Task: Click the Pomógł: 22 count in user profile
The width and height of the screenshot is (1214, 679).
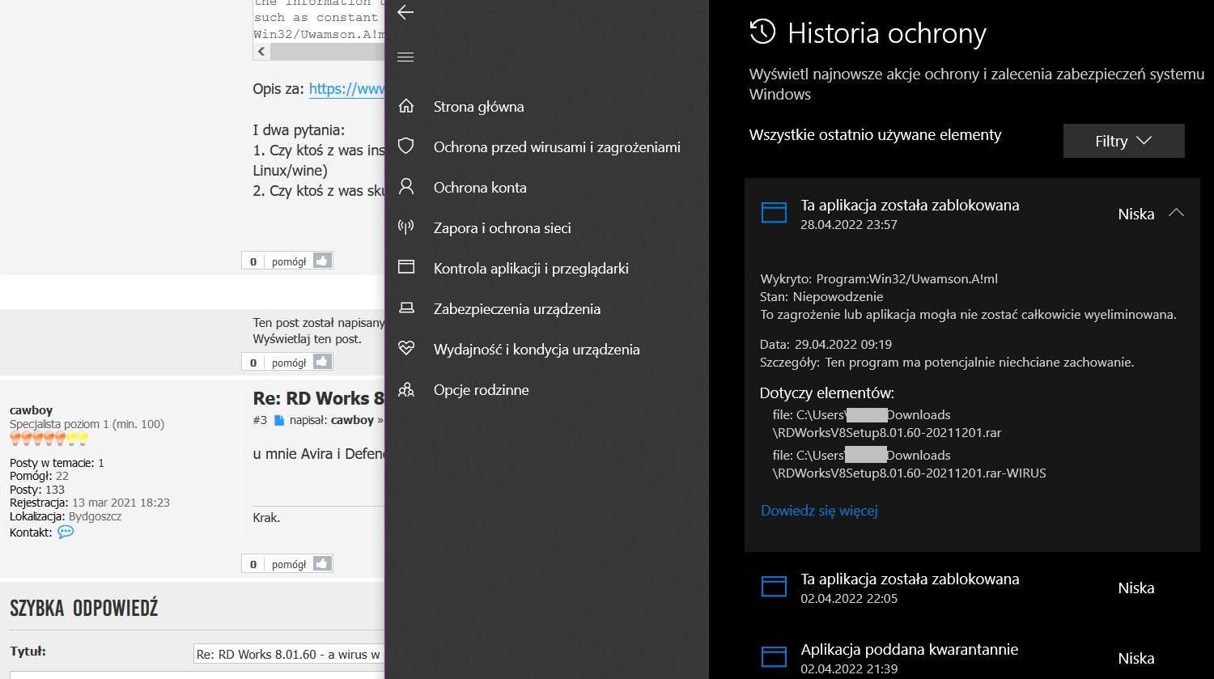Action: pos(39,476)
